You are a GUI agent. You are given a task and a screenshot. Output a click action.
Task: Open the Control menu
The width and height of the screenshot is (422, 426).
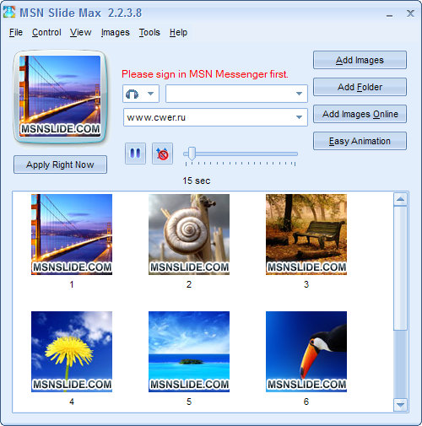46,32
